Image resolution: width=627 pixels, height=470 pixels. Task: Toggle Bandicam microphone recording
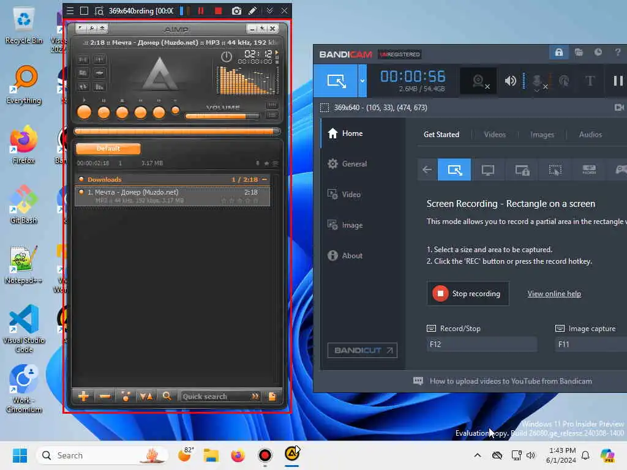pyautogui.click(x=539, y=81)
